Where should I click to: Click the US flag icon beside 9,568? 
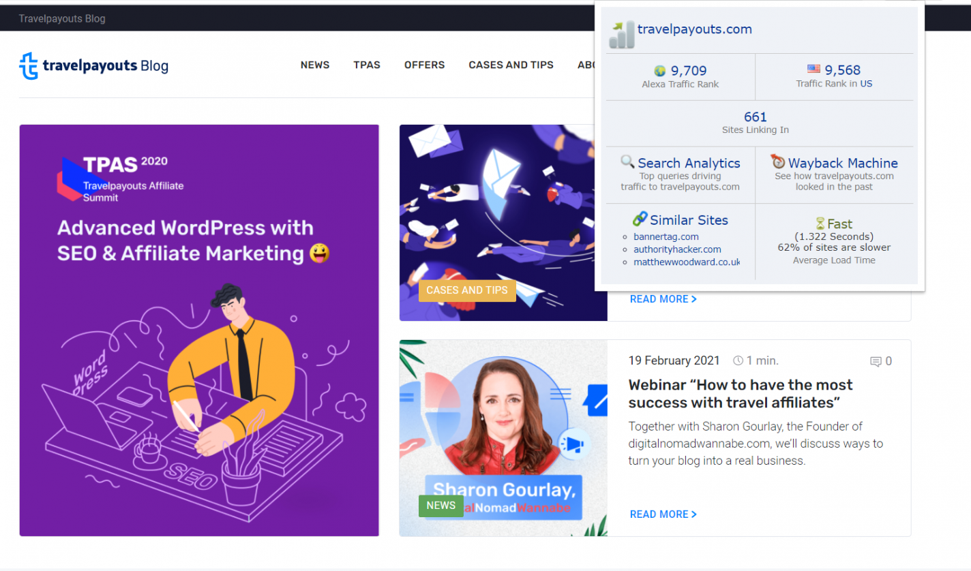(813, 70)
